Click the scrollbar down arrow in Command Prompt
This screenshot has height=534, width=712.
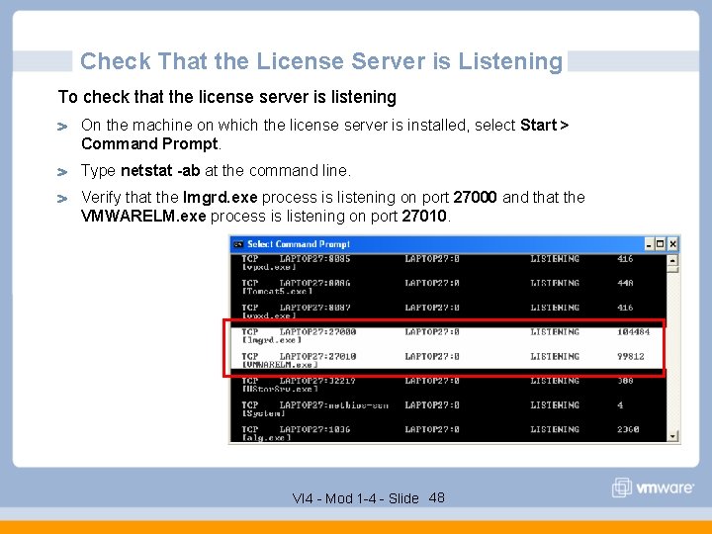click(x=672, y=436)
